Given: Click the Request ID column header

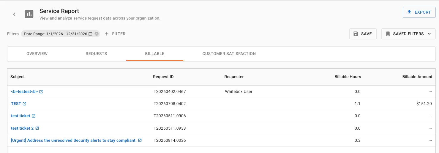Looking at the screenshot, I should (163, 77).
